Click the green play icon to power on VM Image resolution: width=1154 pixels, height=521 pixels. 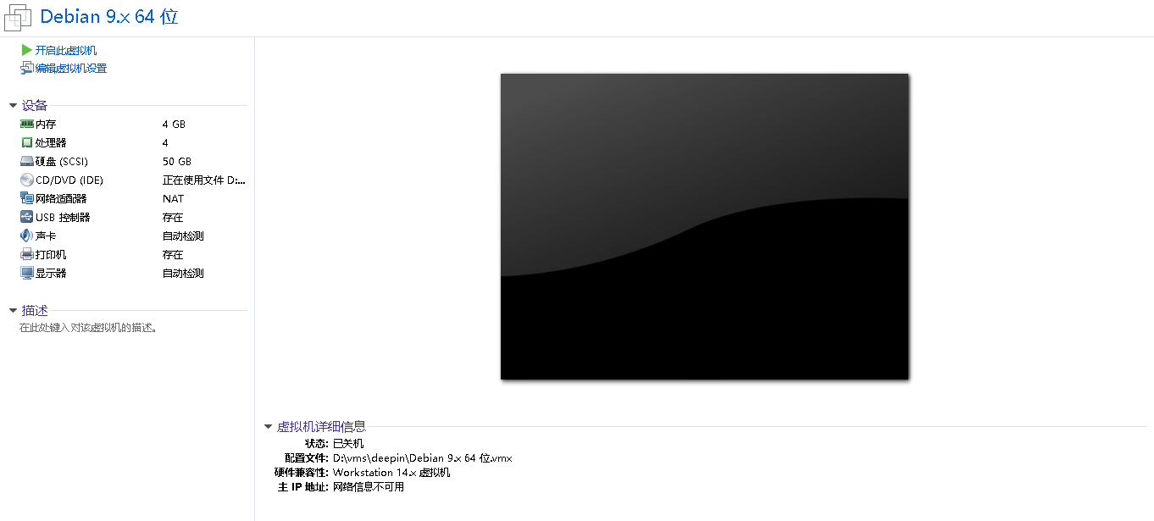click(27, 50)
